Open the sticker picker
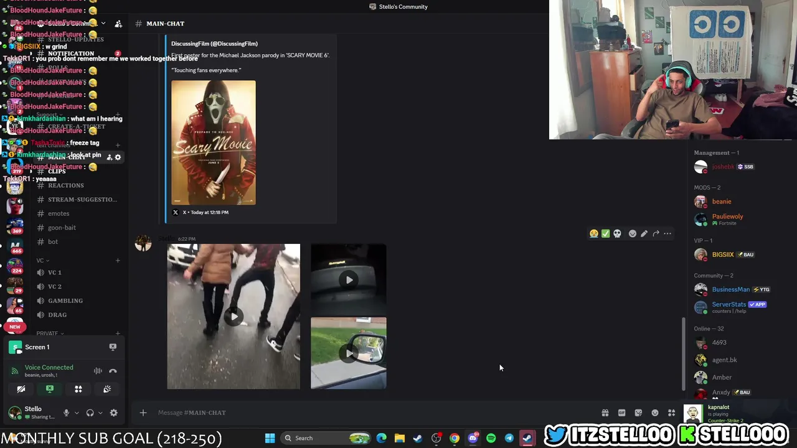The image size is (797, 448). pos(638,413)
